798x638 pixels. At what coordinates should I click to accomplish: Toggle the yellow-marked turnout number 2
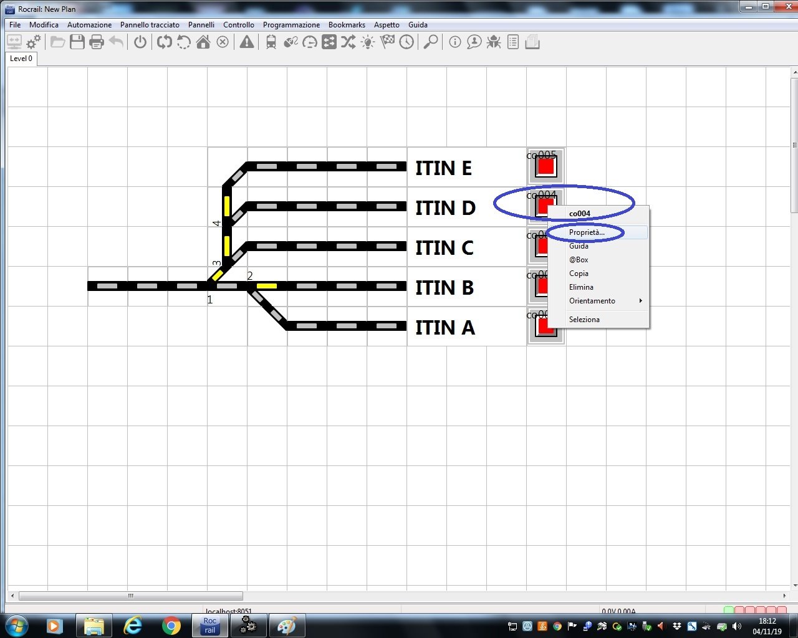point(266,286)
